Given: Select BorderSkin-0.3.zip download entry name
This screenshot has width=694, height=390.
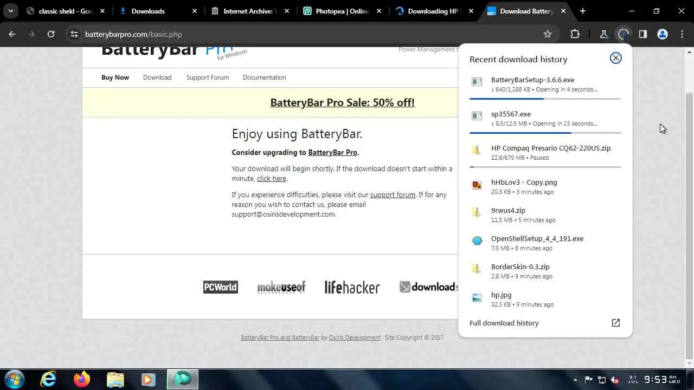Looking at the screenshot, I should (520, 266).
